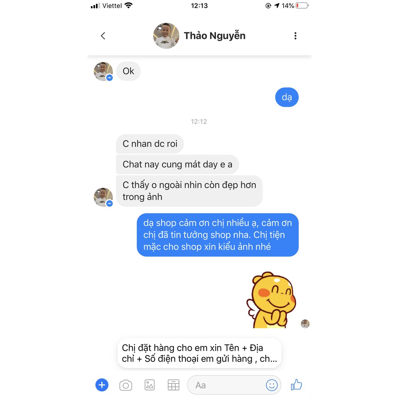Select the blue 'dạ' message bubble

[287, 97]
